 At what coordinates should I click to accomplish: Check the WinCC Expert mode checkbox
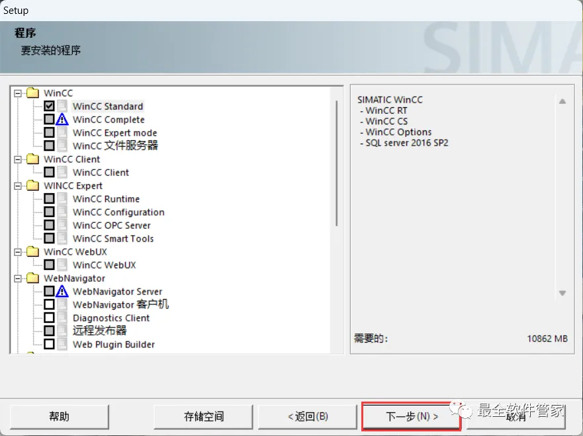tap(49, 133)
